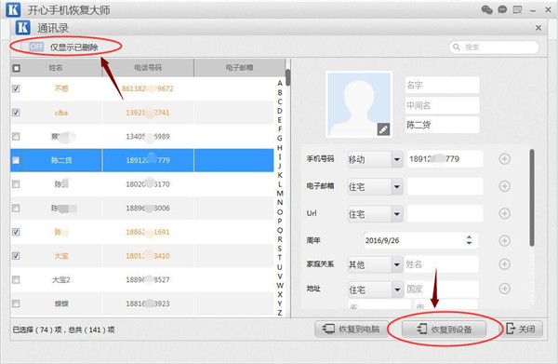Check the 陈二货 contact checkbox
This screenshot has width=558, height=364.
(x=16, y=160)
